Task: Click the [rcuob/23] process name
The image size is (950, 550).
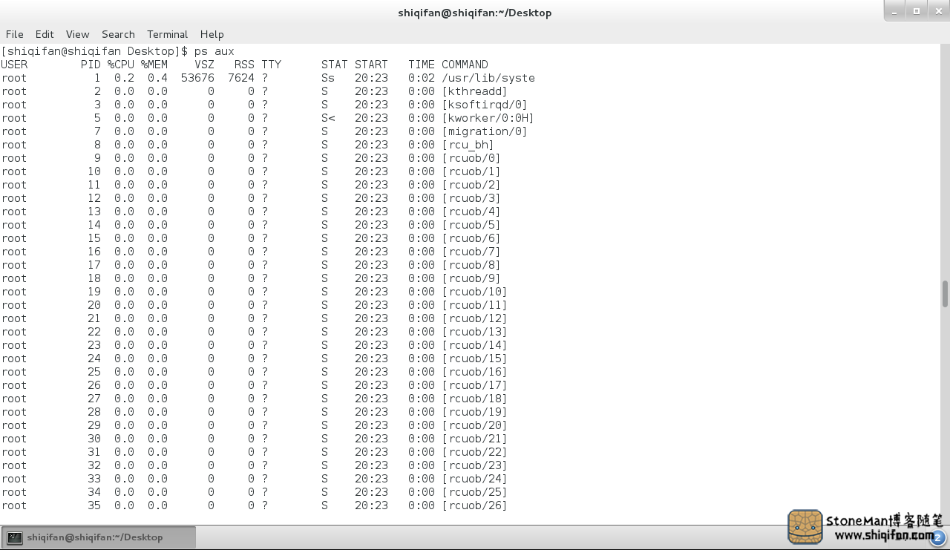Action: tap(475, 465)
